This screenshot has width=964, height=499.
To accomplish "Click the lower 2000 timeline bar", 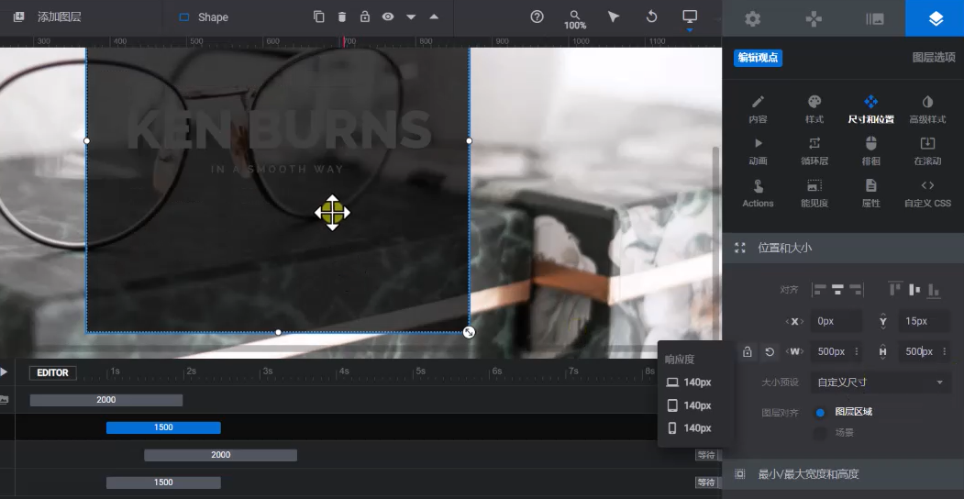I will tap(221, 455).
